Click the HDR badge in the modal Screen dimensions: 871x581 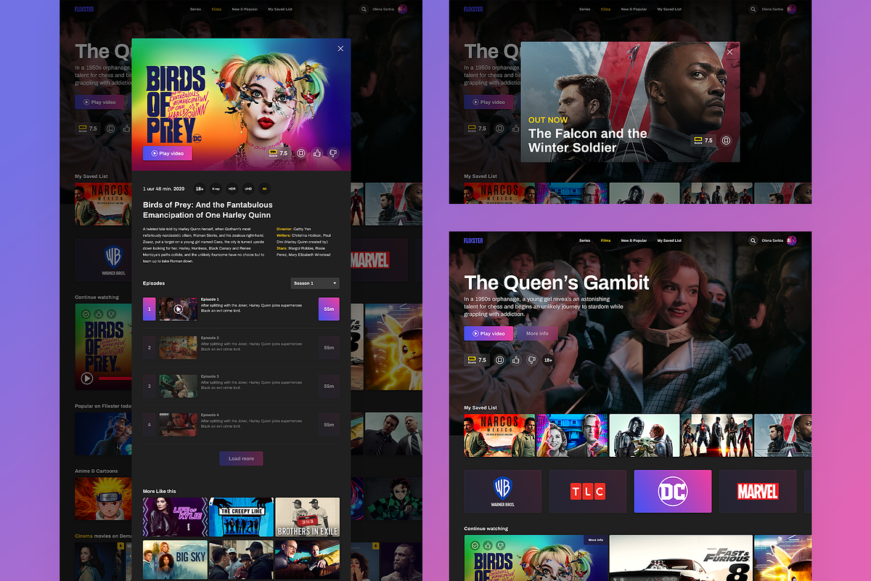pos(232,188)
